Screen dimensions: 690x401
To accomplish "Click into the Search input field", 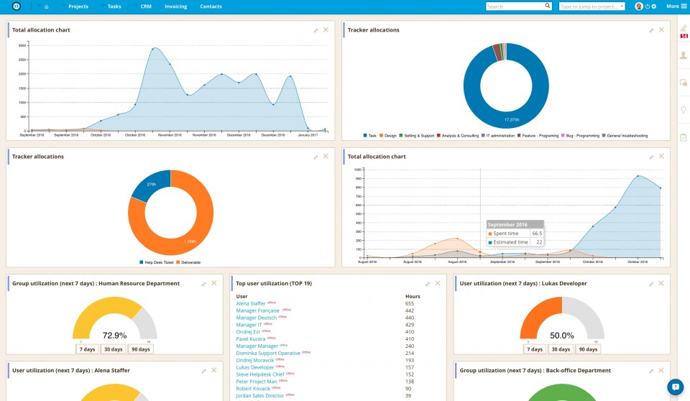I will point(515,6).
